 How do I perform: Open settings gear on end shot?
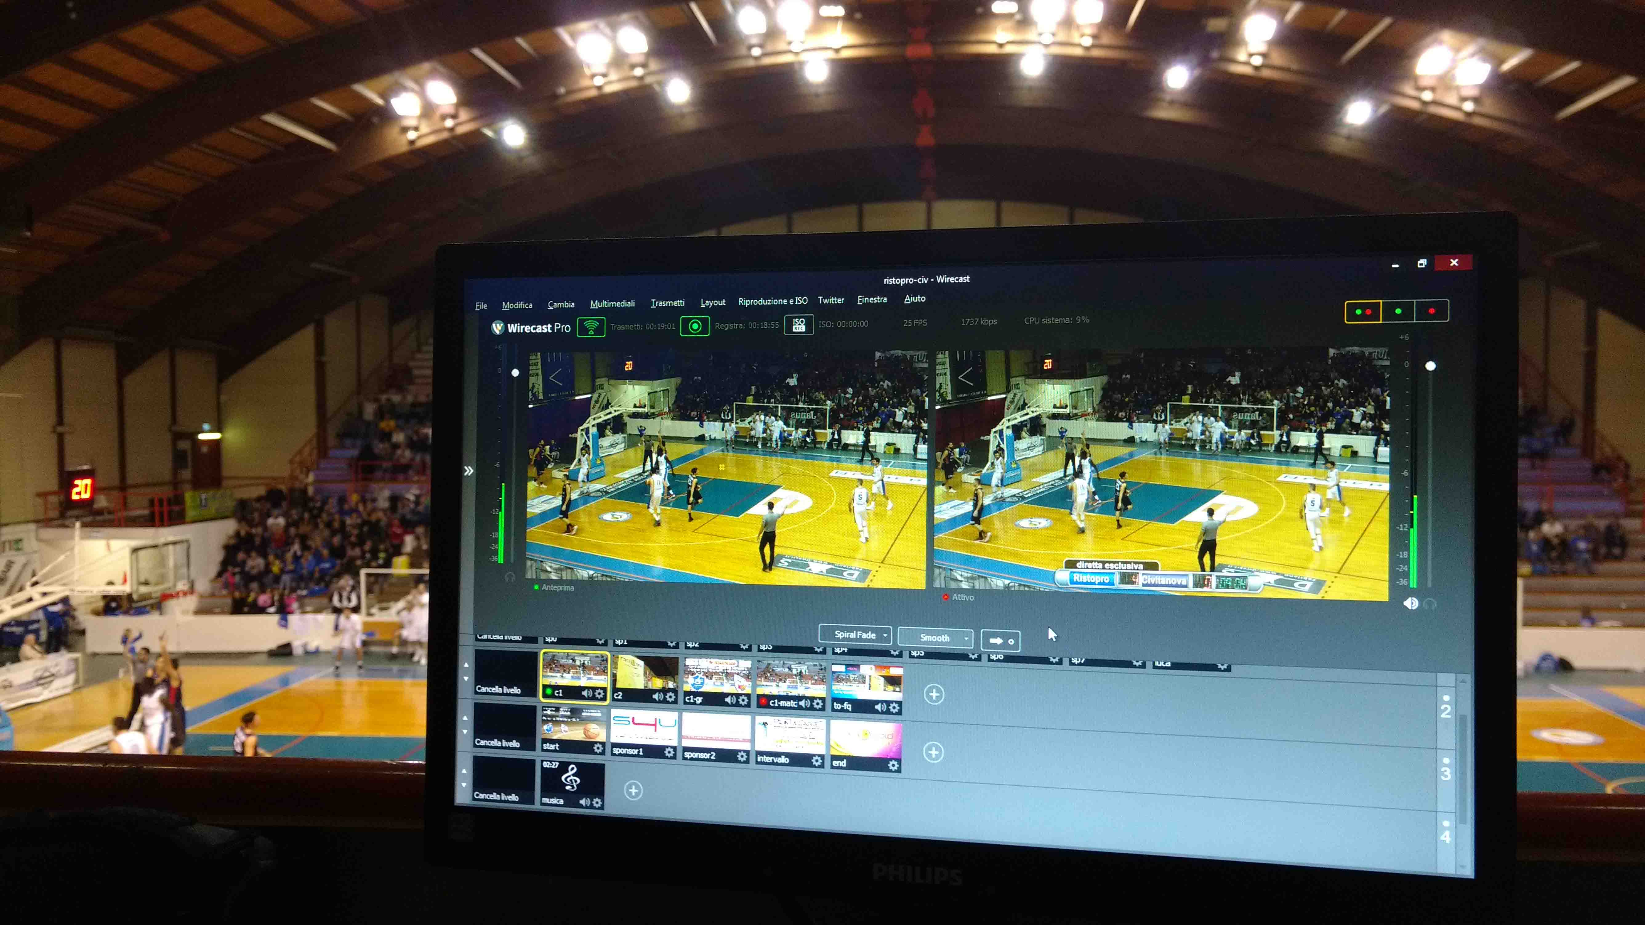(893, 765)
